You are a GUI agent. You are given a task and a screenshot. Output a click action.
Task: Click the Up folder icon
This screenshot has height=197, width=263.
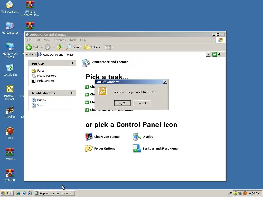coord(59,47)
